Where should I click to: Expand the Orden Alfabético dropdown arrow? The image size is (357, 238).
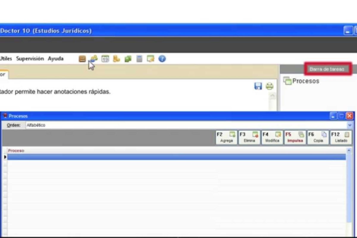coord(350,125)
